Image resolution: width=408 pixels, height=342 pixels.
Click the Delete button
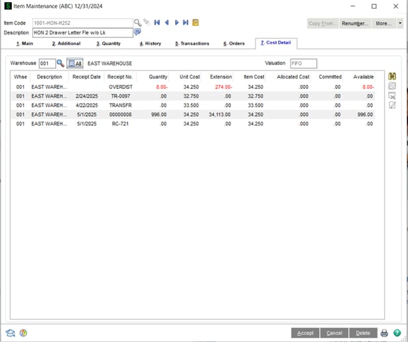tap(363, 333)
